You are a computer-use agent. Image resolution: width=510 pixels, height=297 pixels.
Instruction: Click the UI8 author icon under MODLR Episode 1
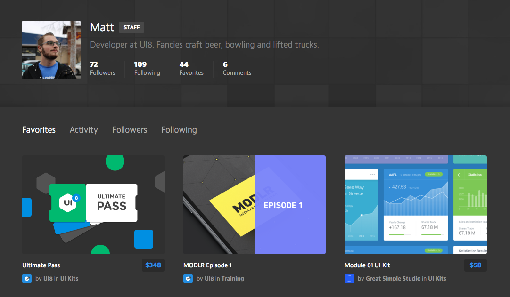(188, 279)
